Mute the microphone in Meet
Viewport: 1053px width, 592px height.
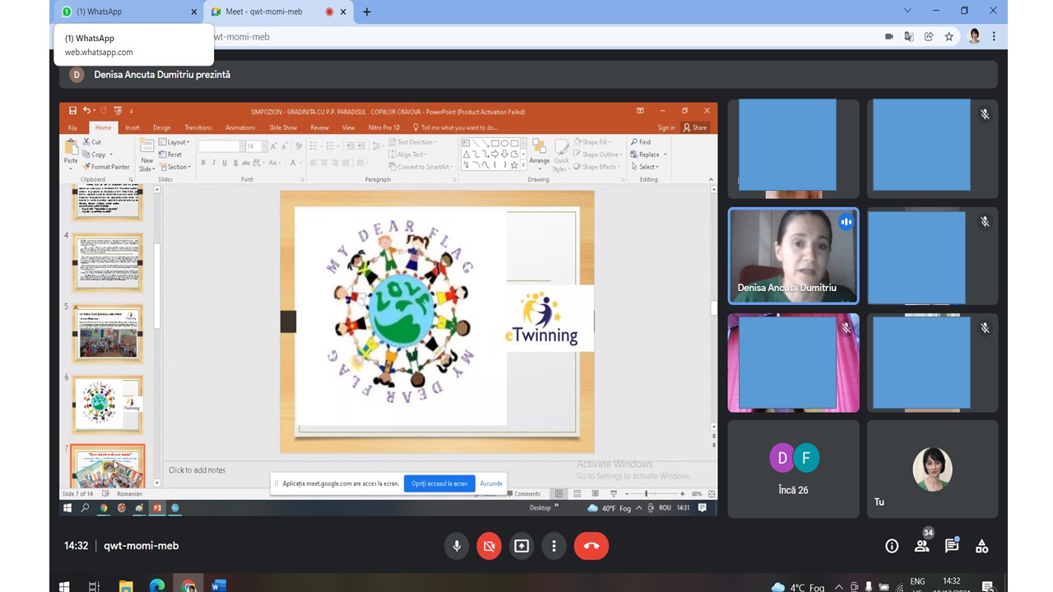pyautogui.click(x=456, y=546)
